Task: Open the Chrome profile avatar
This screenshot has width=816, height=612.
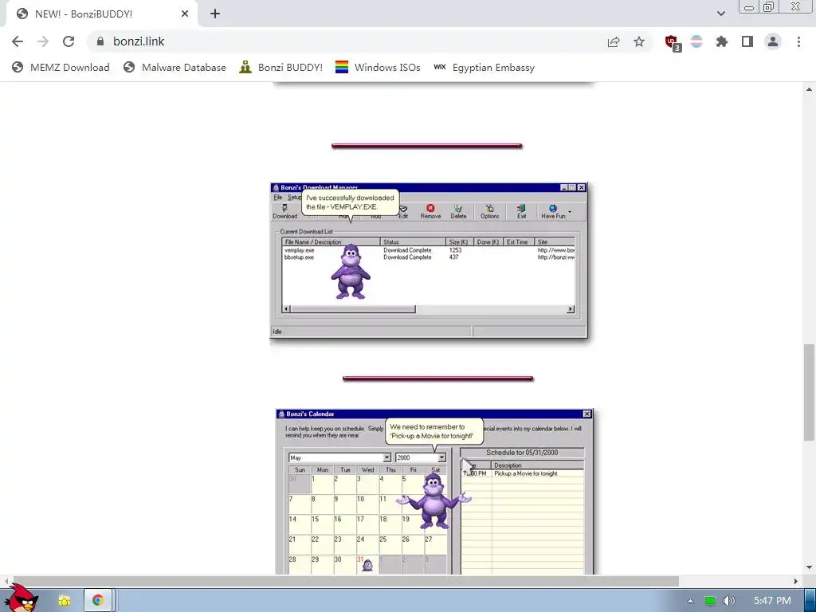Action: (773, 41)
